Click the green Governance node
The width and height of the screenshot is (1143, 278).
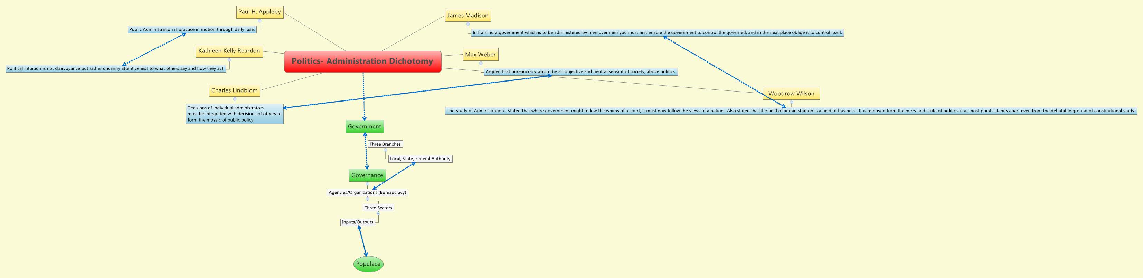coord(367,175)
